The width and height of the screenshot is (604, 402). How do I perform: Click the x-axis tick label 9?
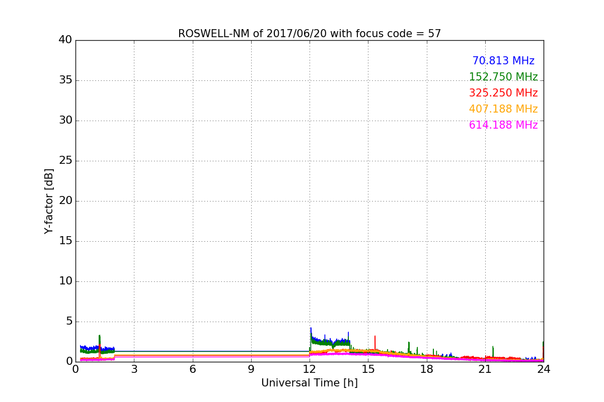pos(251,369)
